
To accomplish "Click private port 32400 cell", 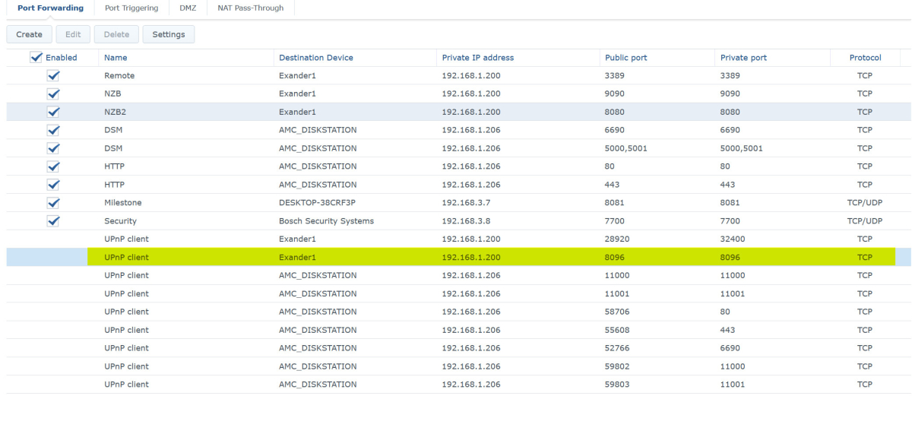I will coord(733,239).
